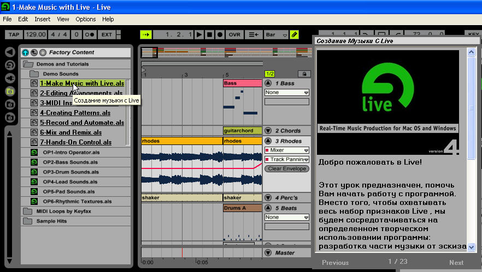Image resolution: width=482 pixels, height=272 pixels.
Task: Unfold the 2 Chords track
Action: point(268,131)
